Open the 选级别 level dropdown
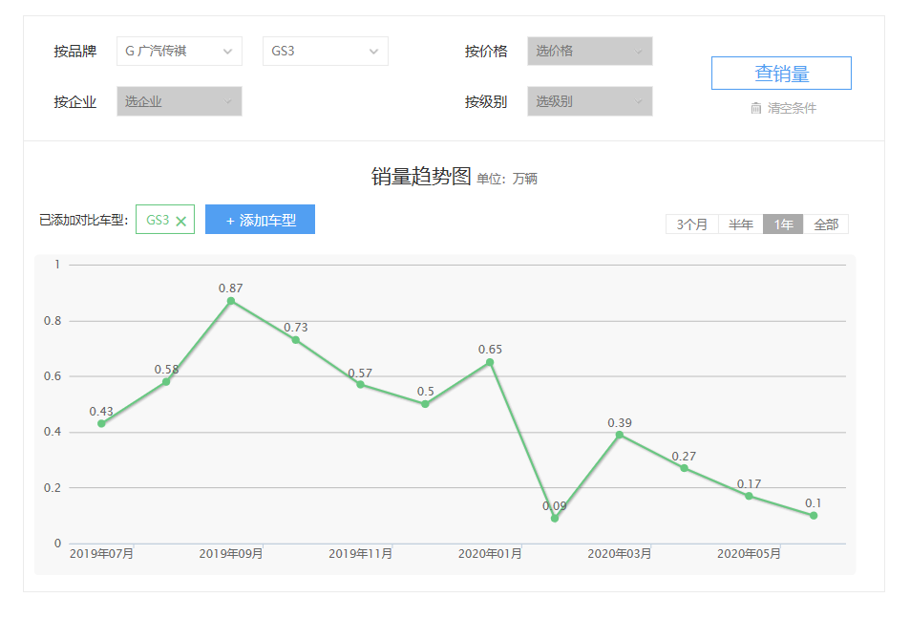This screenshot has height=619, width=910. pyautogui.click(x=587, y=100)
